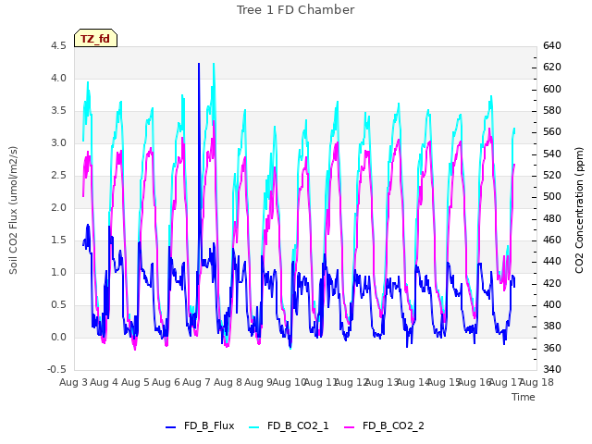This screenshot has height=444, width=592.
Task: Click the 640 right axis value
Action: point(552,45)
